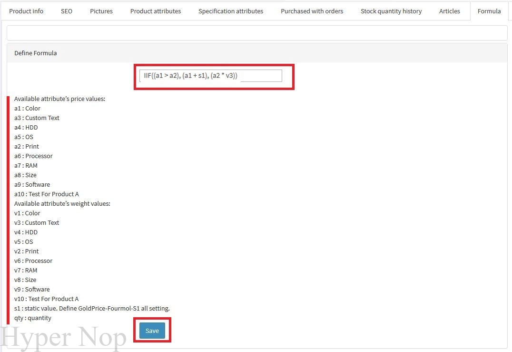Select the 'a7 : RAM' line
Screen dimensions: 512x352
(x=26, y=165)
